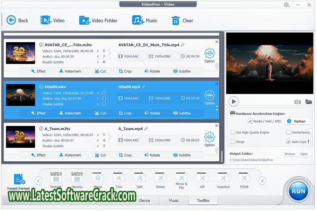Click the pencil icon beside A_Team.mp4
The width and height of the screenshot is (317, 211).
pyautogui.click(x=146, y=129)
